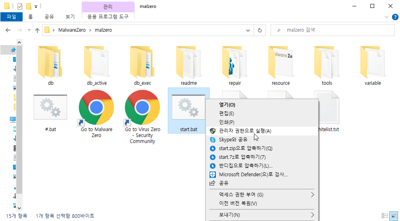Expand the 보내기 submenu
Viewport: 400px width, 221px height.
[x=313, y=215]
